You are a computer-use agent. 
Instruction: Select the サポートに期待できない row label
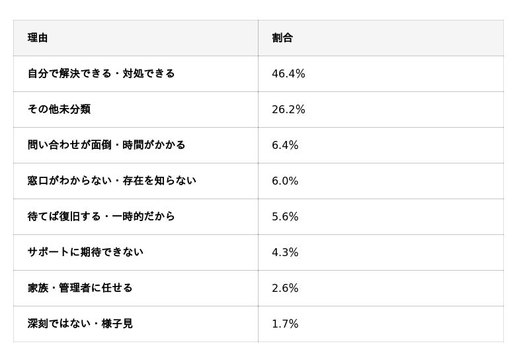point(85,253)
